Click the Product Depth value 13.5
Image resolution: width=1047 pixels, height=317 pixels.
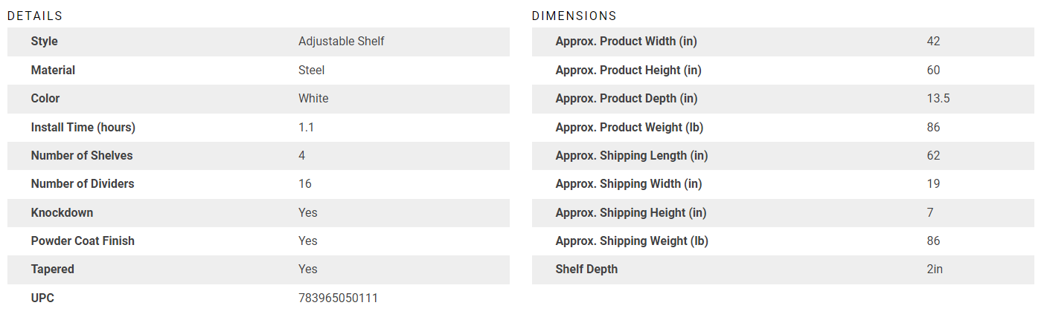coord(938,99)
